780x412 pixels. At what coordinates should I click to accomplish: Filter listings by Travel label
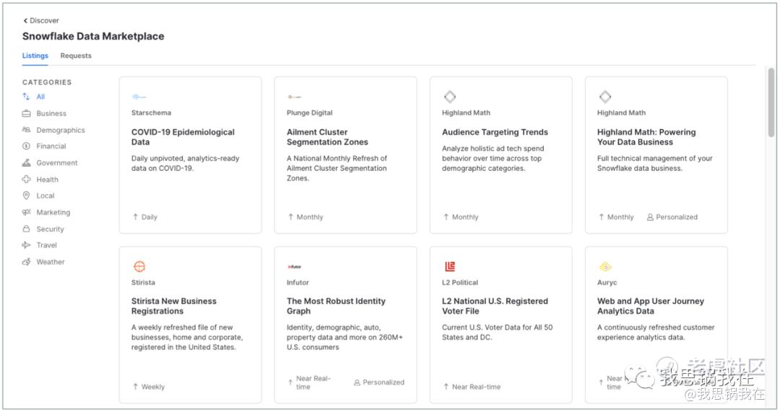tap(47, 245)
